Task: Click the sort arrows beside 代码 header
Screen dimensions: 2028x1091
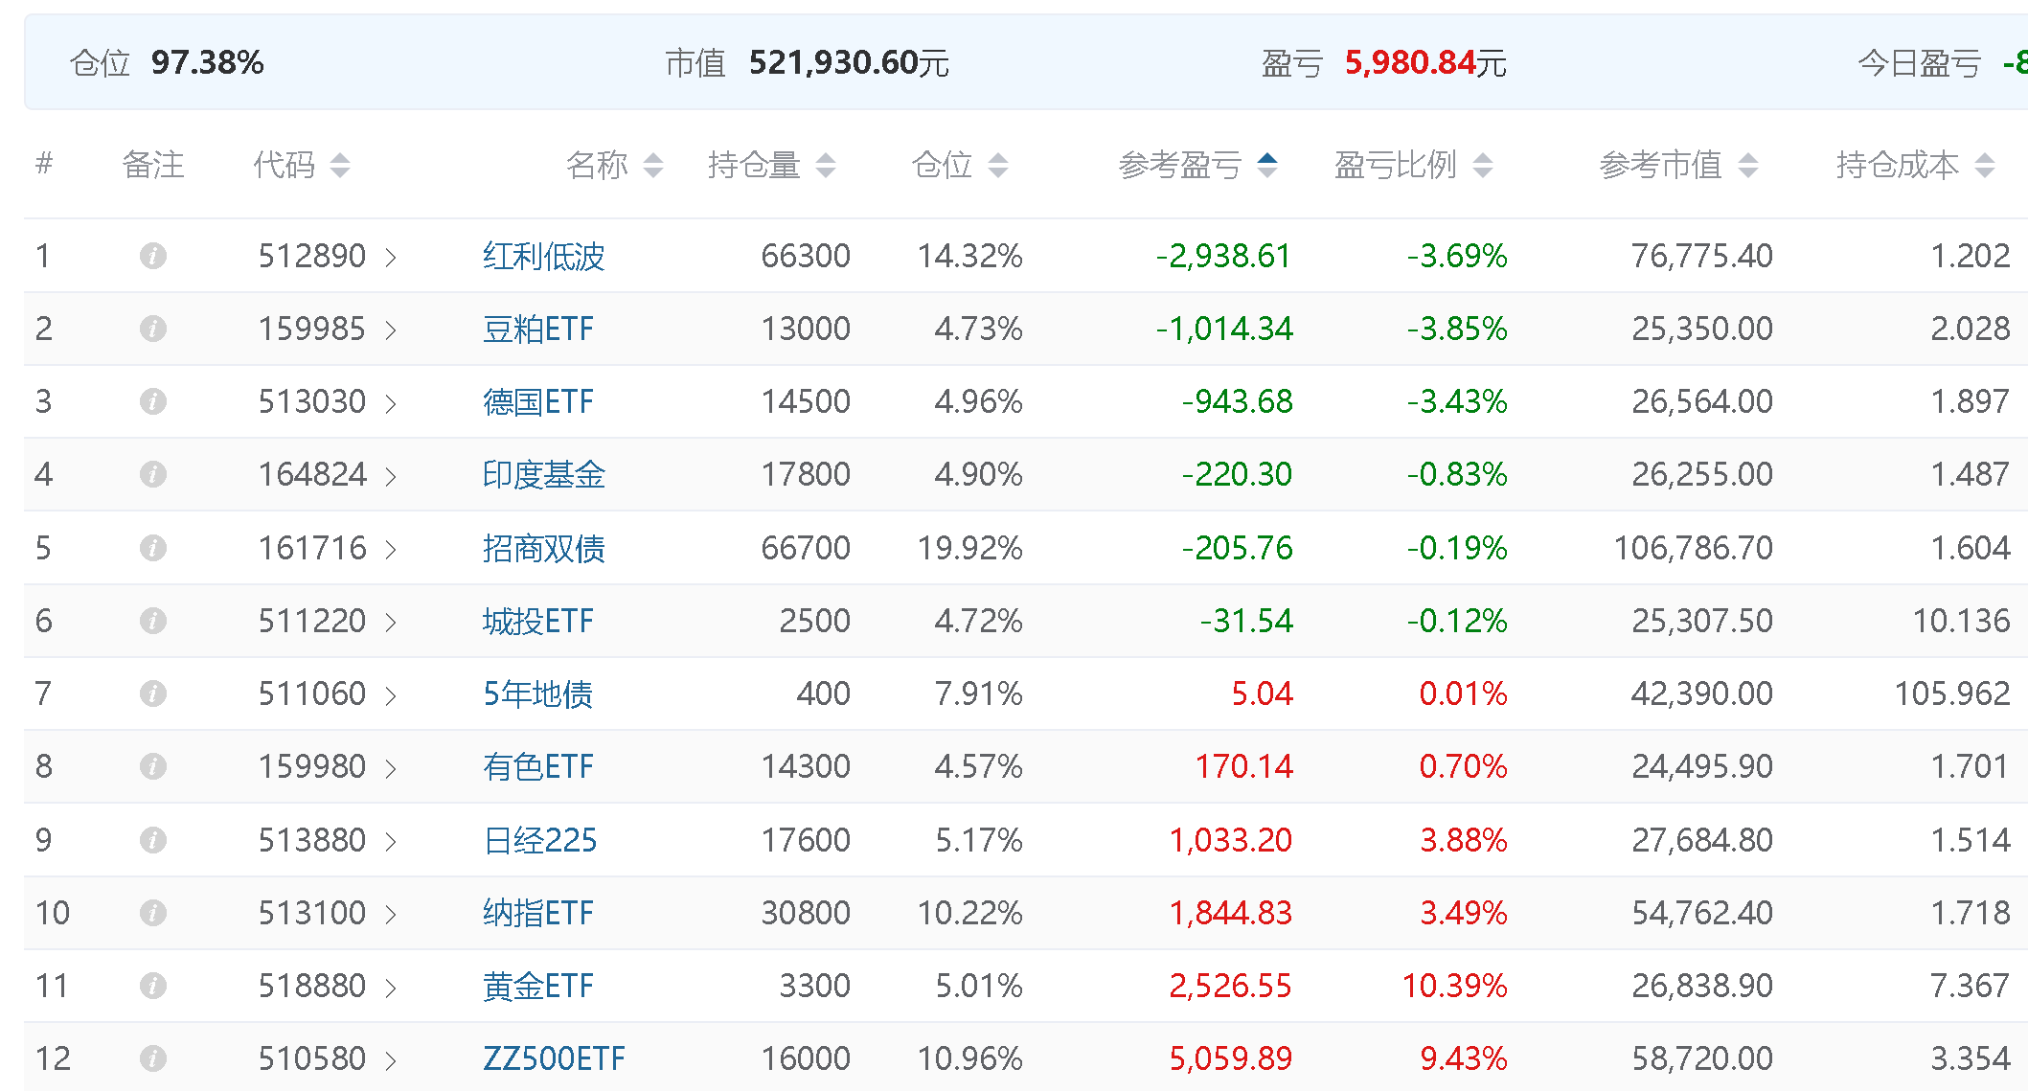Action: click(x=340, y=165)
